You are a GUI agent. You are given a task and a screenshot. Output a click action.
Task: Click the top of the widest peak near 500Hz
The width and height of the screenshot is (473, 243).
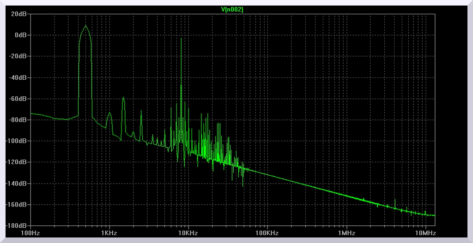click(x=85, y=26)
